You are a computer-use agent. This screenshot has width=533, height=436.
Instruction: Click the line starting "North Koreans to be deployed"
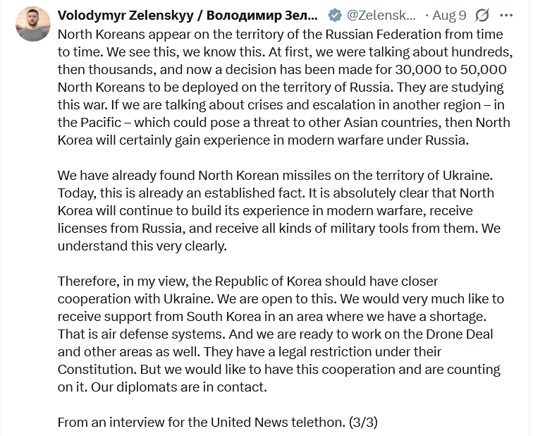pos(281,87)
